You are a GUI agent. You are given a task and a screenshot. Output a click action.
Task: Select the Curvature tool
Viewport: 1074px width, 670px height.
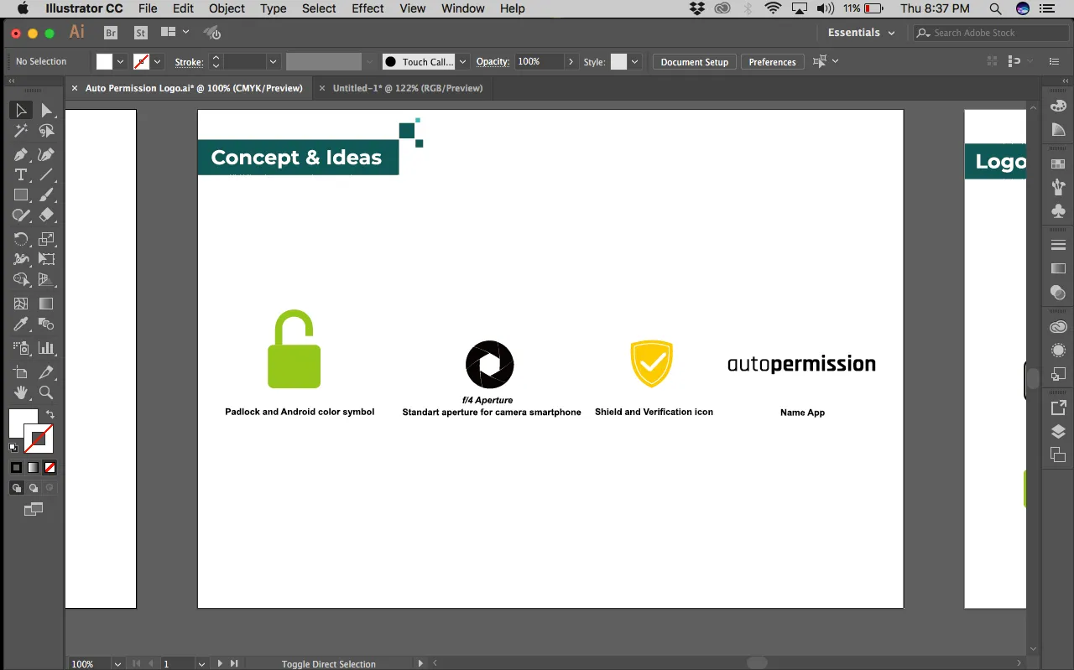pyautogui.click(x=47, y=154)
